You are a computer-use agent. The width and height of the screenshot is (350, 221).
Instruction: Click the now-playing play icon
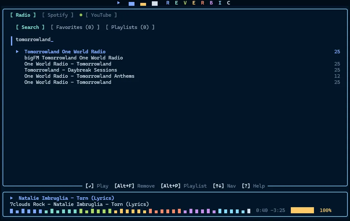tap(11, 198)
